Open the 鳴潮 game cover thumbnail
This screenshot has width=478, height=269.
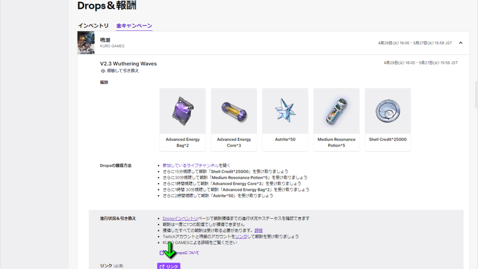click(86, 43)
